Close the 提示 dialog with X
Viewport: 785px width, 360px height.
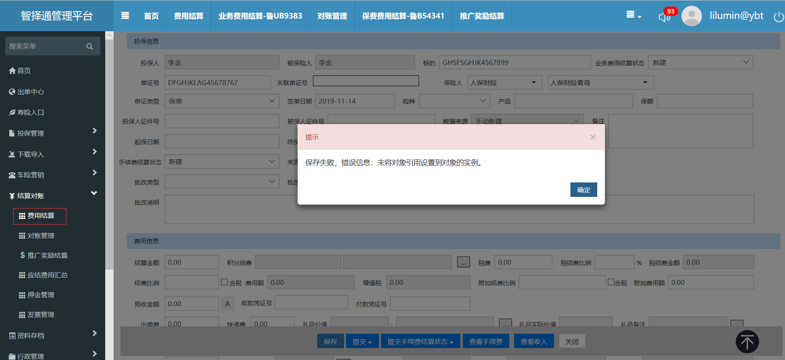coord(593,137)
